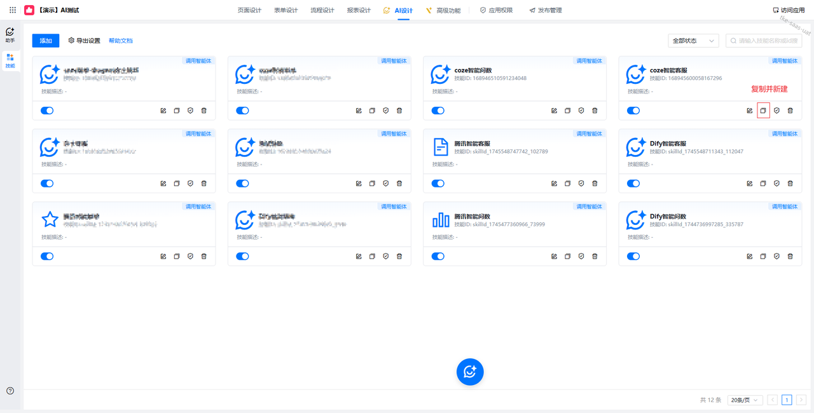The height and width of the screenshot is (413, 814).
Task: Delete the coze智能问数 skill
Action: tap(595, 111)
